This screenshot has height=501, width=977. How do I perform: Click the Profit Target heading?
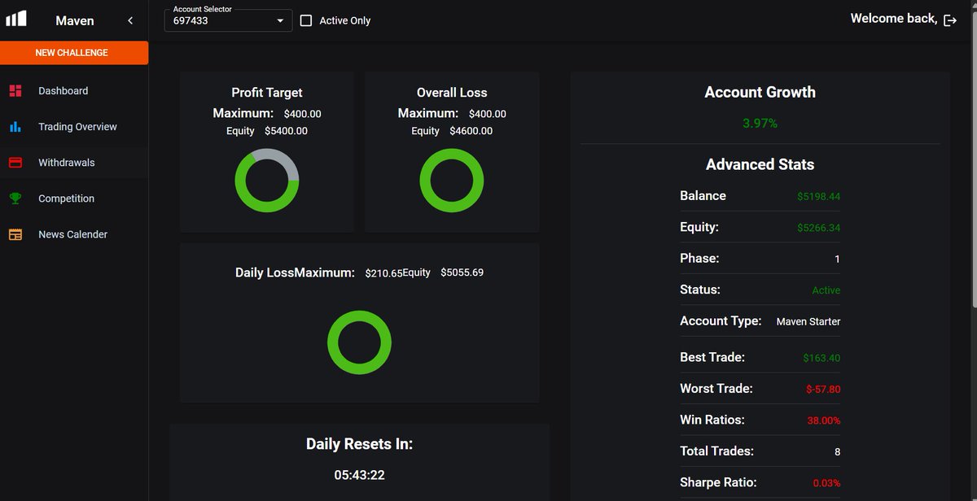(x=267, y=93)
